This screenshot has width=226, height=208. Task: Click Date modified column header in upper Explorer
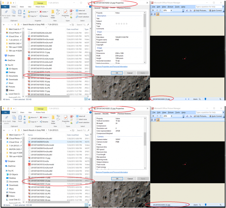click(x=72, y=29)
